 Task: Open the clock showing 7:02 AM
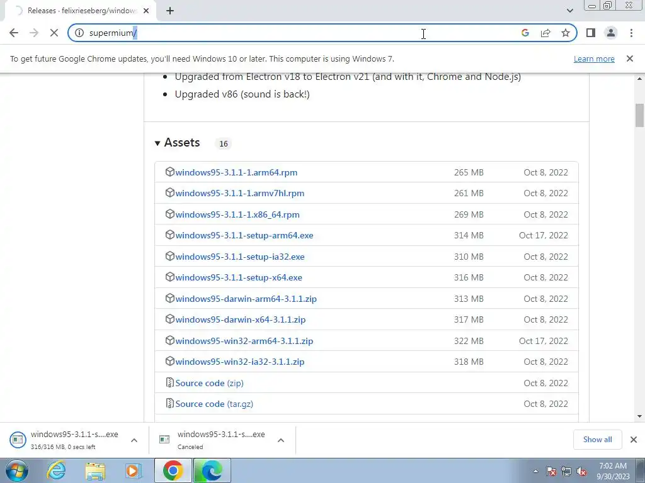pos(613,471)
